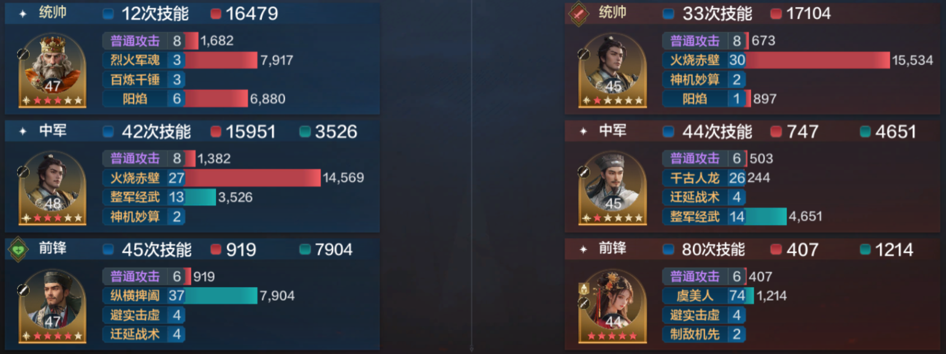Click the blue square by 80次技能
This screenshot has height=354, width=946.
669,250
